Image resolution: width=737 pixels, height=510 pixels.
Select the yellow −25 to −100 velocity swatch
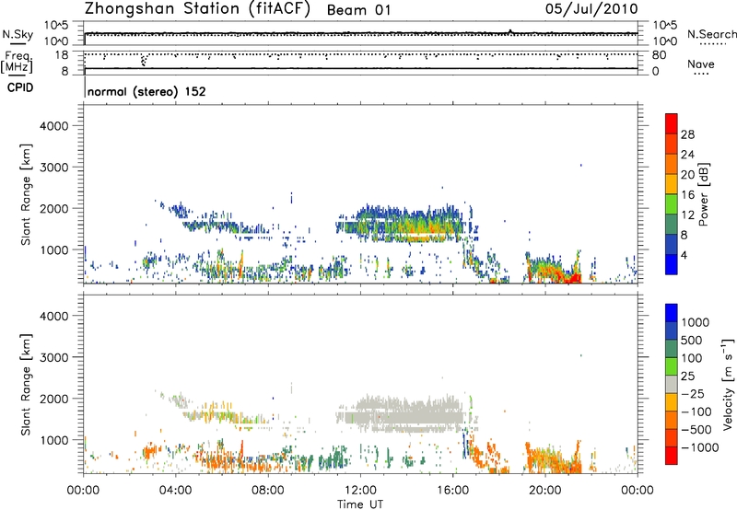coord(672,402)
